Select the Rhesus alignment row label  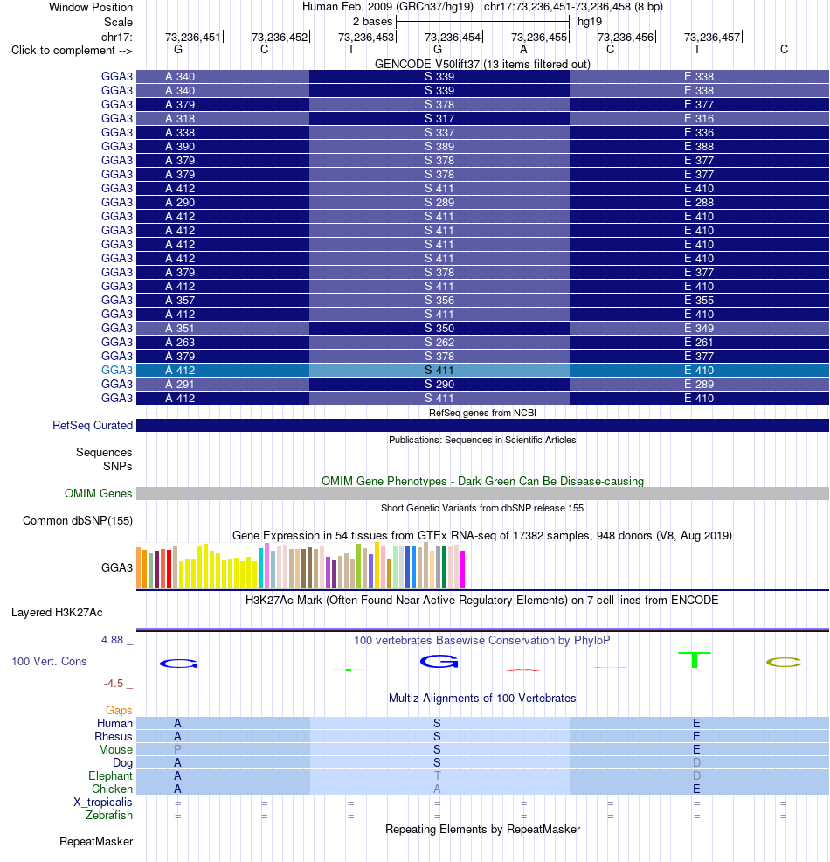click(114, 737)
